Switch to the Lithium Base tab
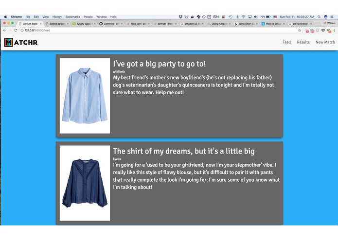Viewport: 338px width, 240px height. tap(30, 24)
